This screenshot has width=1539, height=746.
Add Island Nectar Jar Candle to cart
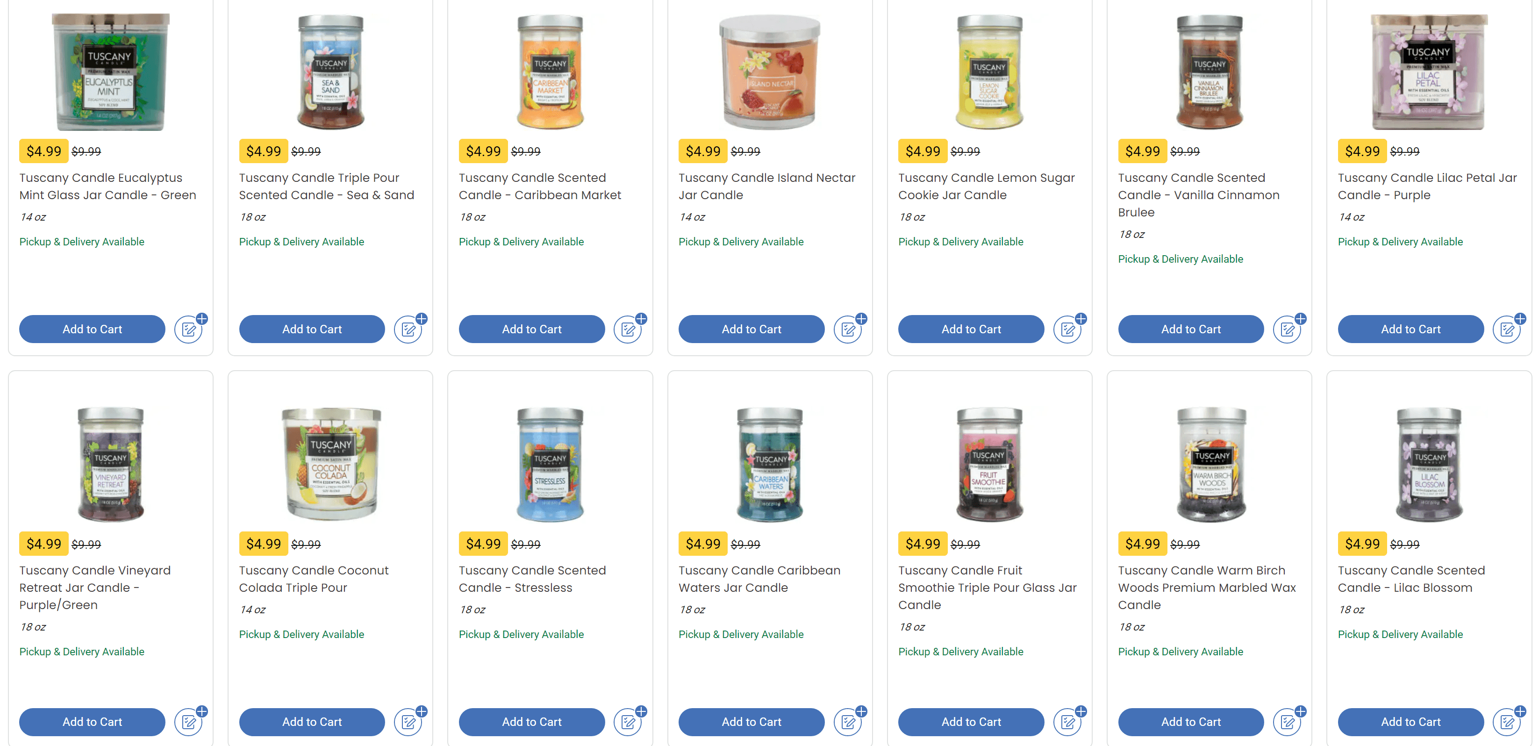point(751,330)
